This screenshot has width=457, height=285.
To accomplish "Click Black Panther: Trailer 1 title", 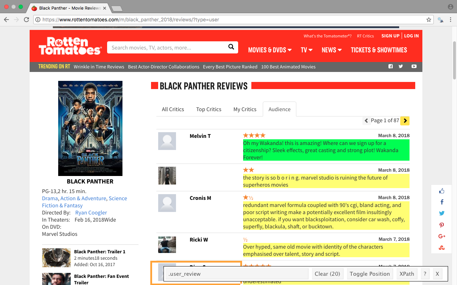I will (x=100, y=252).
